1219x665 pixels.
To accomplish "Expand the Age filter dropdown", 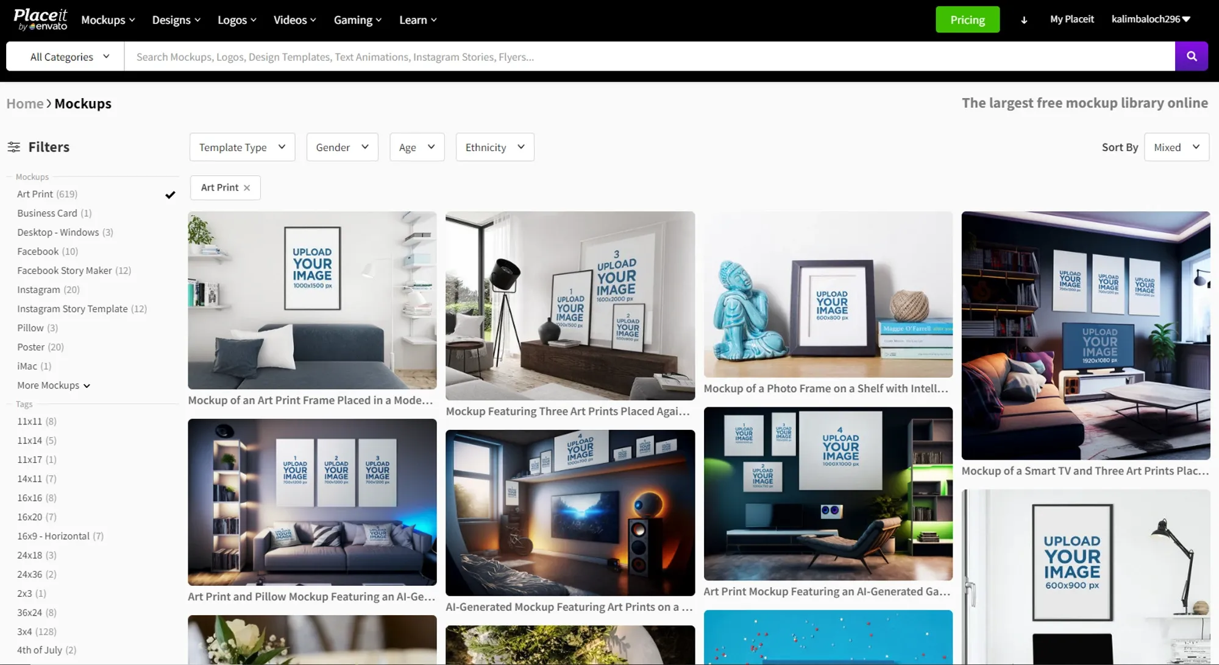I will [x=417, y=147].
